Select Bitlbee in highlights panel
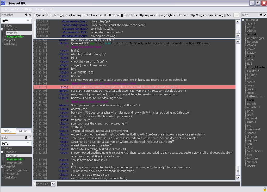 point(8,26)
